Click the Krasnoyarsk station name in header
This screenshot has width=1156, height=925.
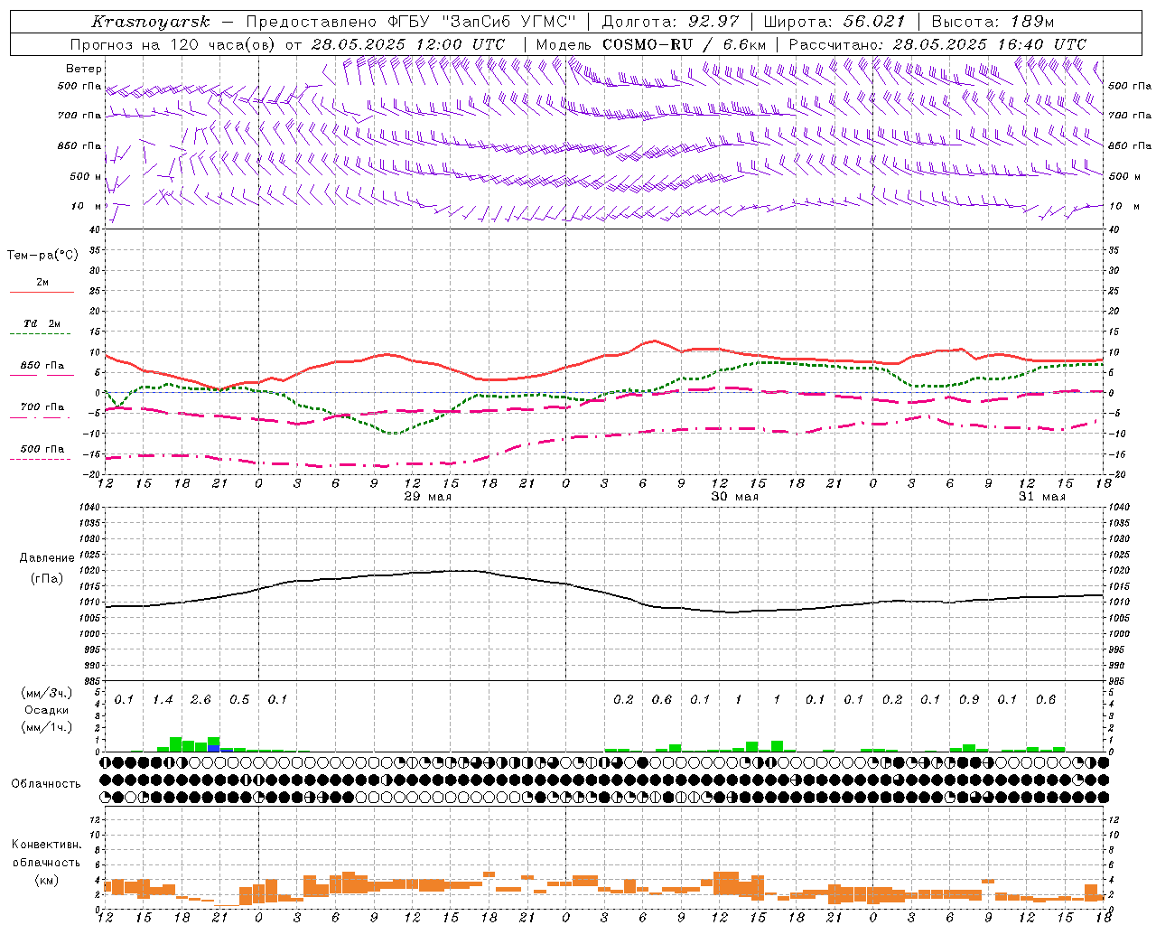point(151,22)
